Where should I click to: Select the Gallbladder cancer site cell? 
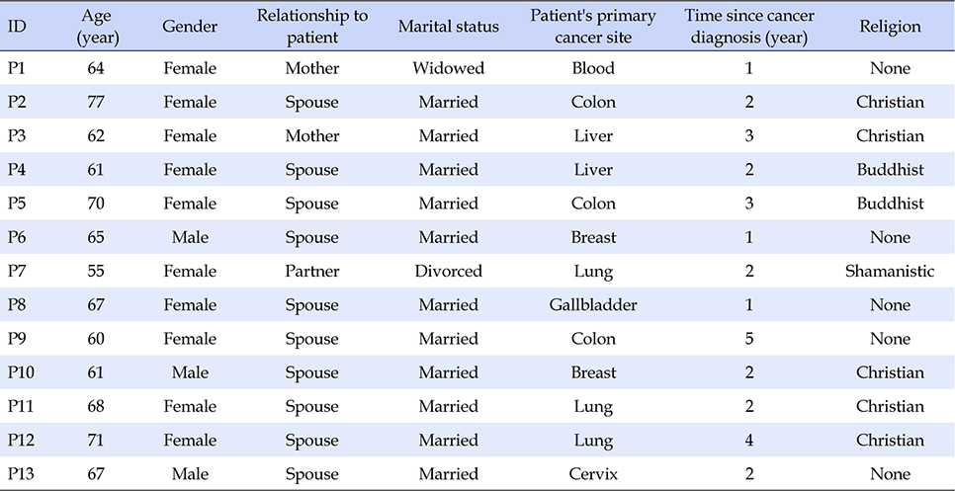click(592, 305)
